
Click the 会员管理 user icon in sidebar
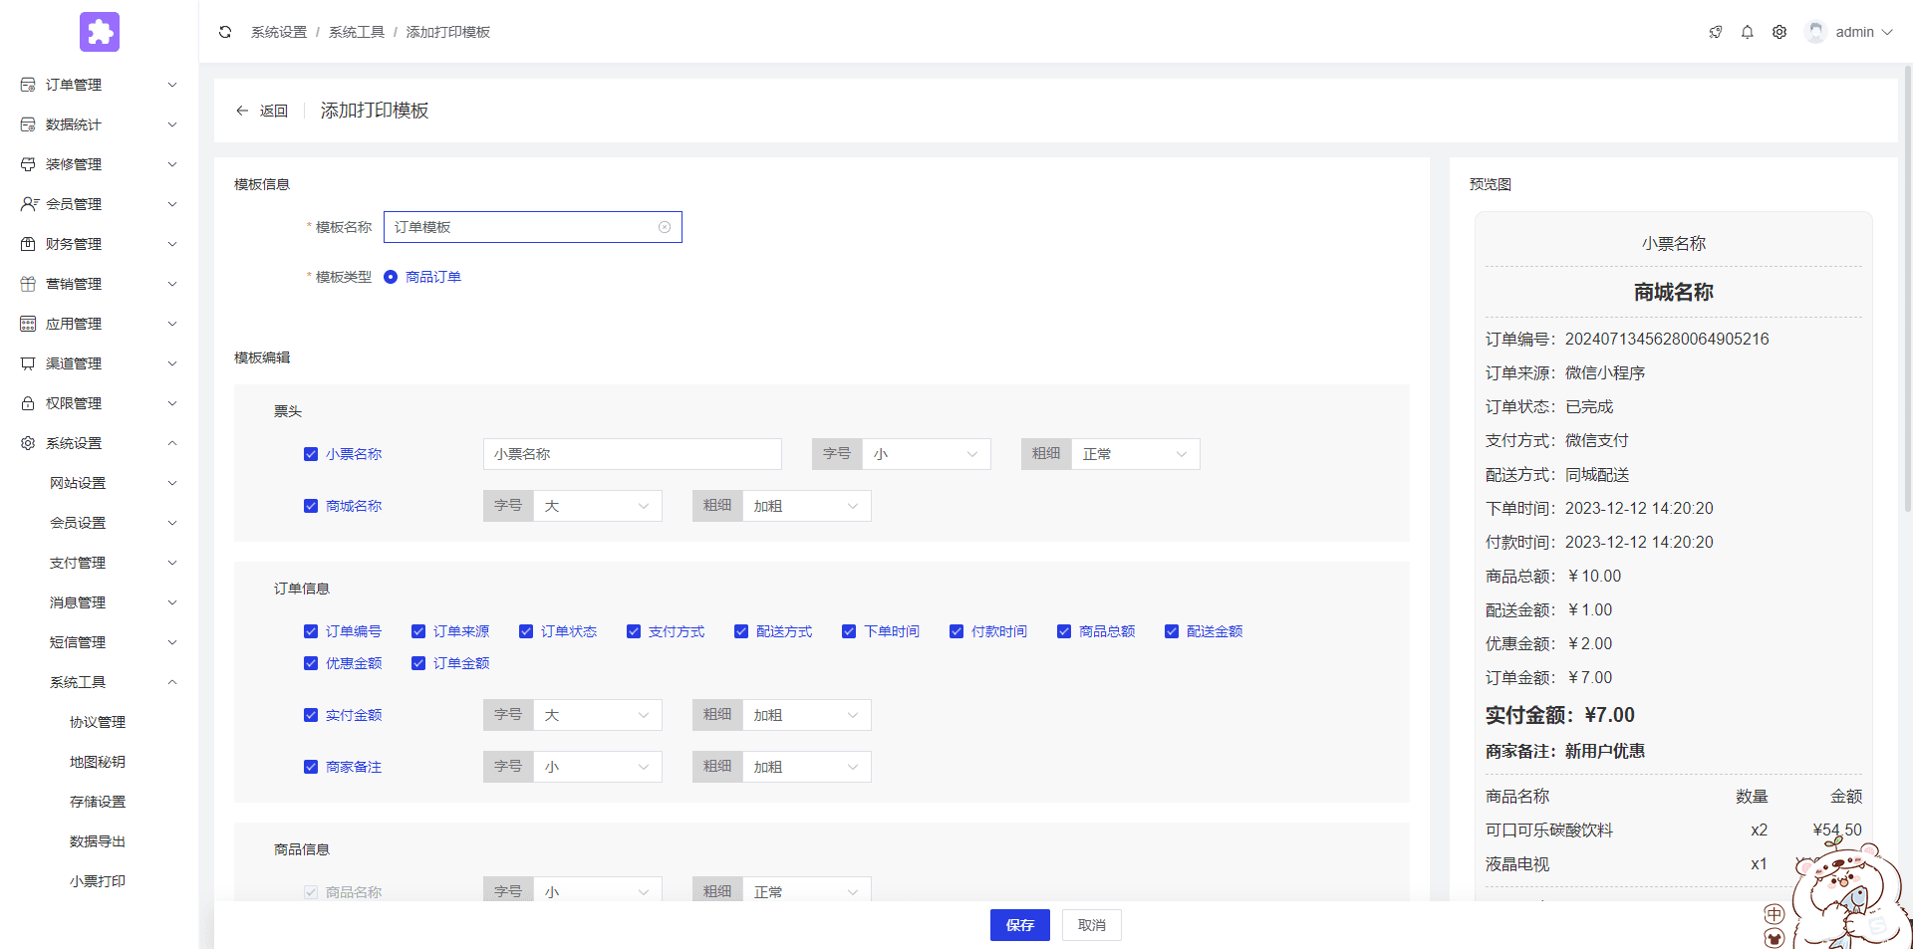[29, 204]
